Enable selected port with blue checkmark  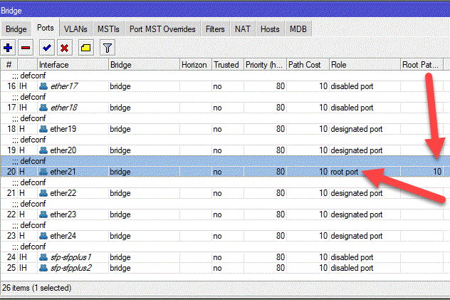click(x=47, y=48)
